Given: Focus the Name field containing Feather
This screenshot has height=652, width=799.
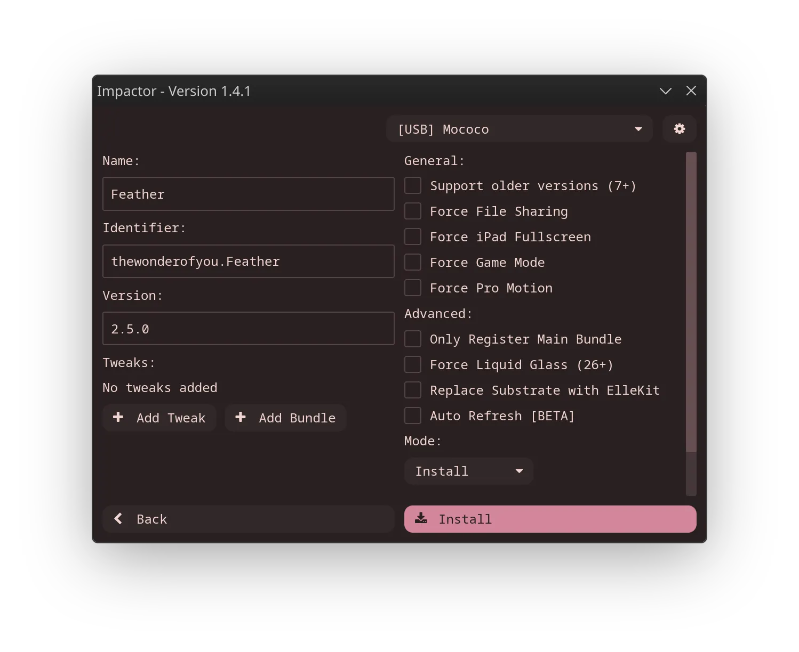Looking at the screenshot, I should coord(249,194).
